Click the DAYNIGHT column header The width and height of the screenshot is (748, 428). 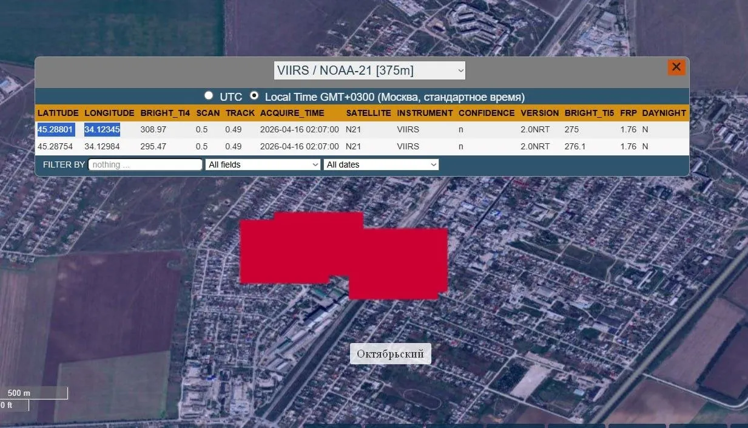(664, 113)
